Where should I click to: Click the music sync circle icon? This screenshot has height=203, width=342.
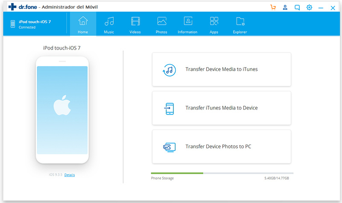169,70
